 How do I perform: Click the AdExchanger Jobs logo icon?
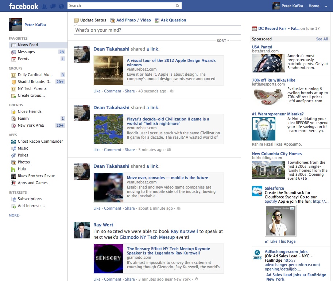257,254
